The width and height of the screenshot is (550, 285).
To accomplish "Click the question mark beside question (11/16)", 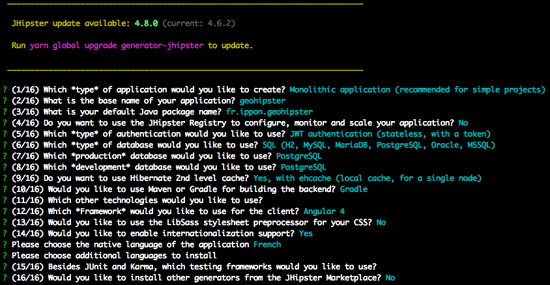I will point(5,200).
